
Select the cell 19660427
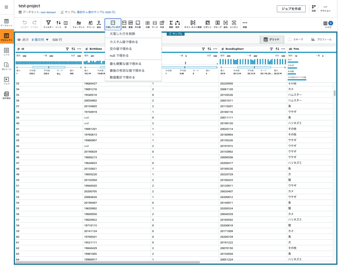tap(117, 83)
